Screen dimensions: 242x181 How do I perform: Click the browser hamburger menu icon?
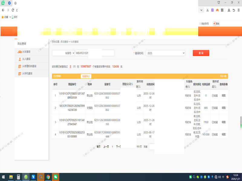coord(239,10)
